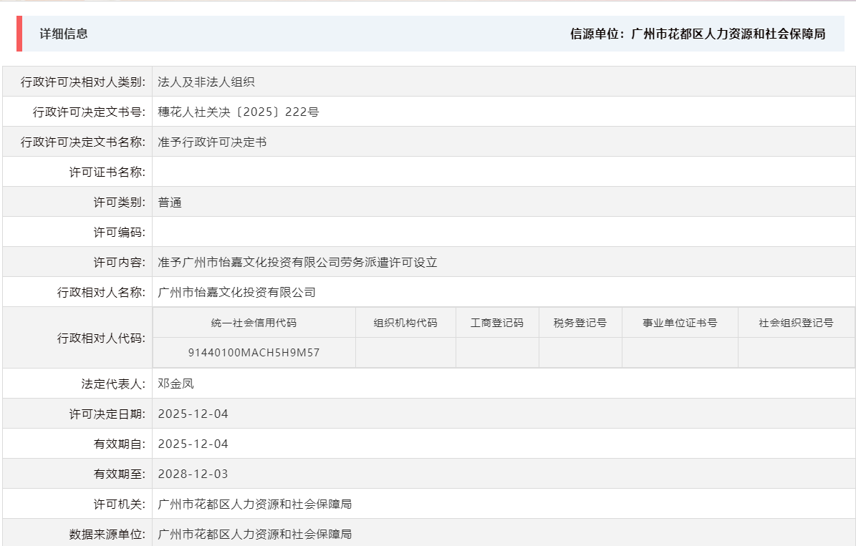The width and height of the screenshot is (856, 546).
Task: Click the 普通 license category value
Action: pyautogui.click(x=168, y=201)
